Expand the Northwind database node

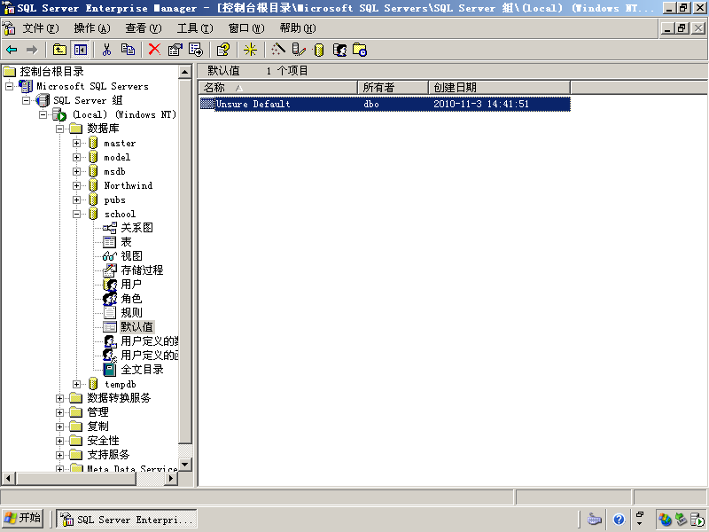(76, 185)
